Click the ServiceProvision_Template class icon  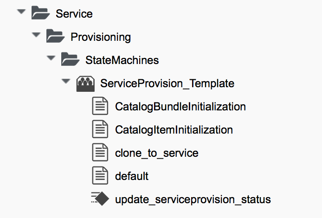pos(85,83)
